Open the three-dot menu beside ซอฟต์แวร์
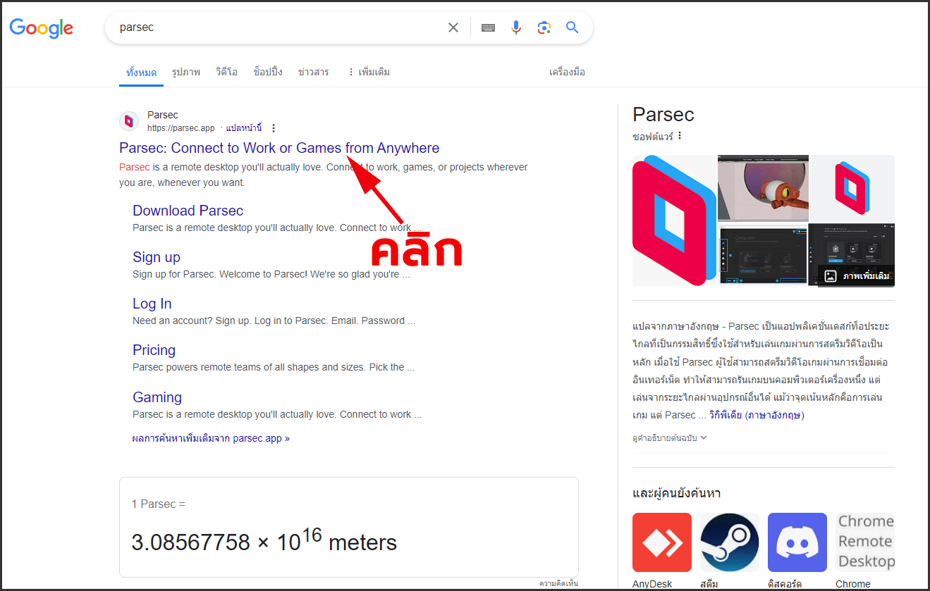Screen dimensions: 930x591 tap(679, 135)
